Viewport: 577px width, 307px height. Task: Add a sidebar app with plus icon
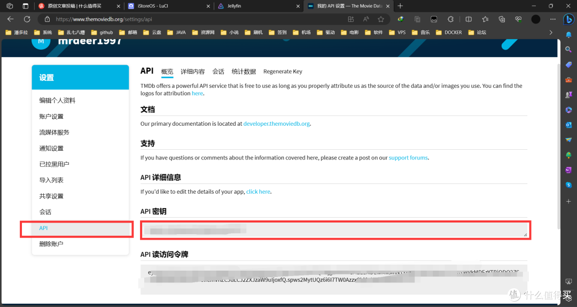568,201
